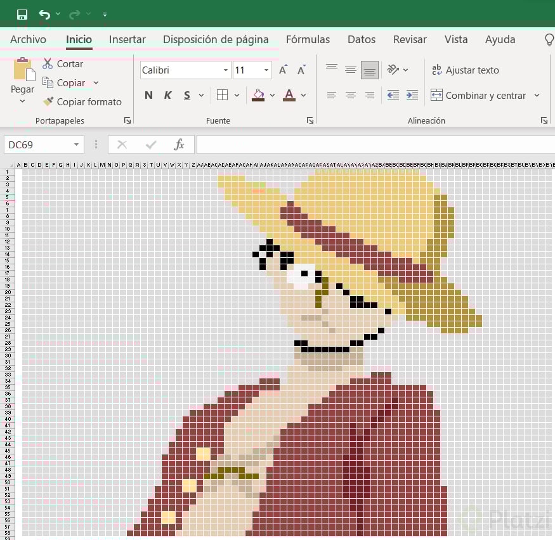Select the Middle Align icon
Viewport: 555px width, 540px height.
click(x=351, y=70)
